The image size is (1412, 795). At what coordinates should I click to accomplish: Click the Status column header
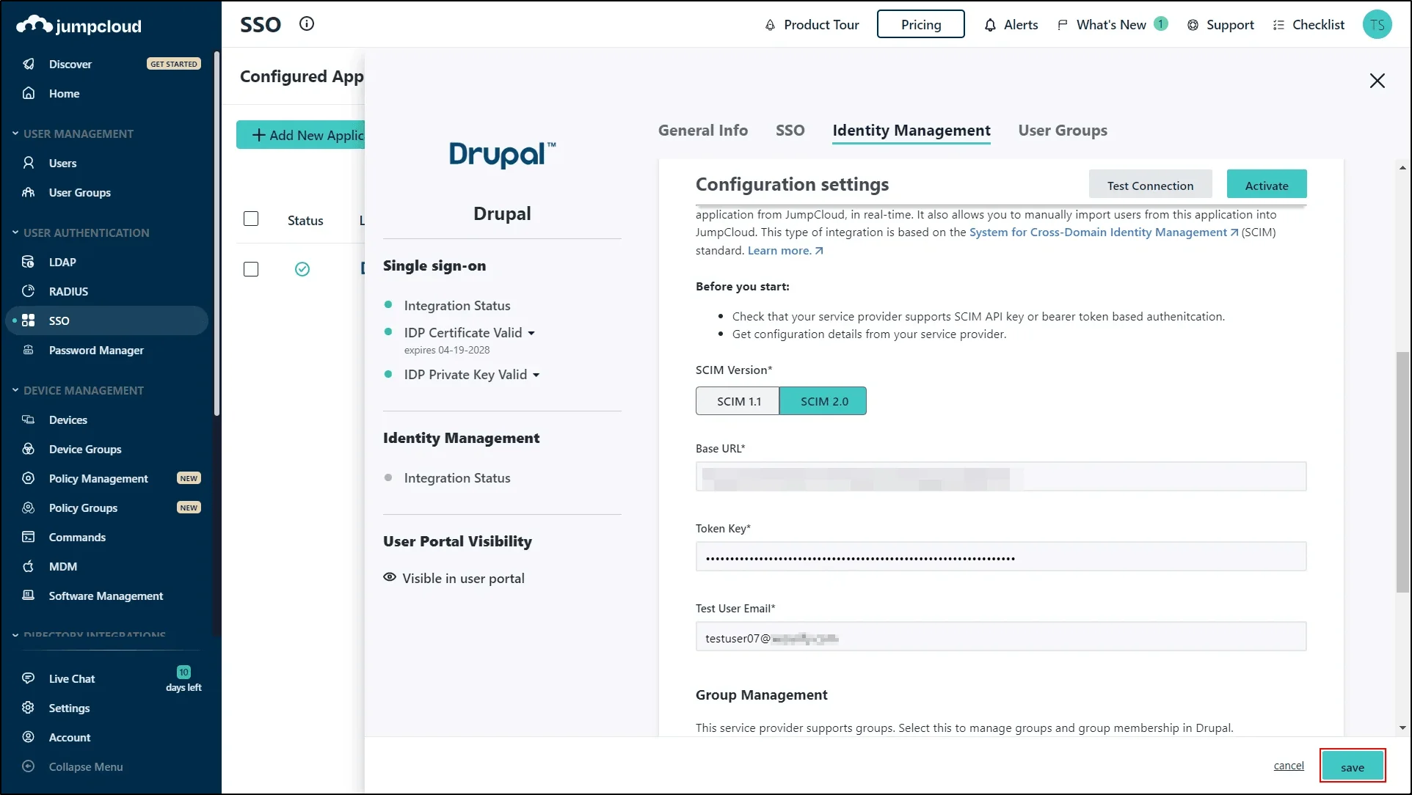[305, 221]
